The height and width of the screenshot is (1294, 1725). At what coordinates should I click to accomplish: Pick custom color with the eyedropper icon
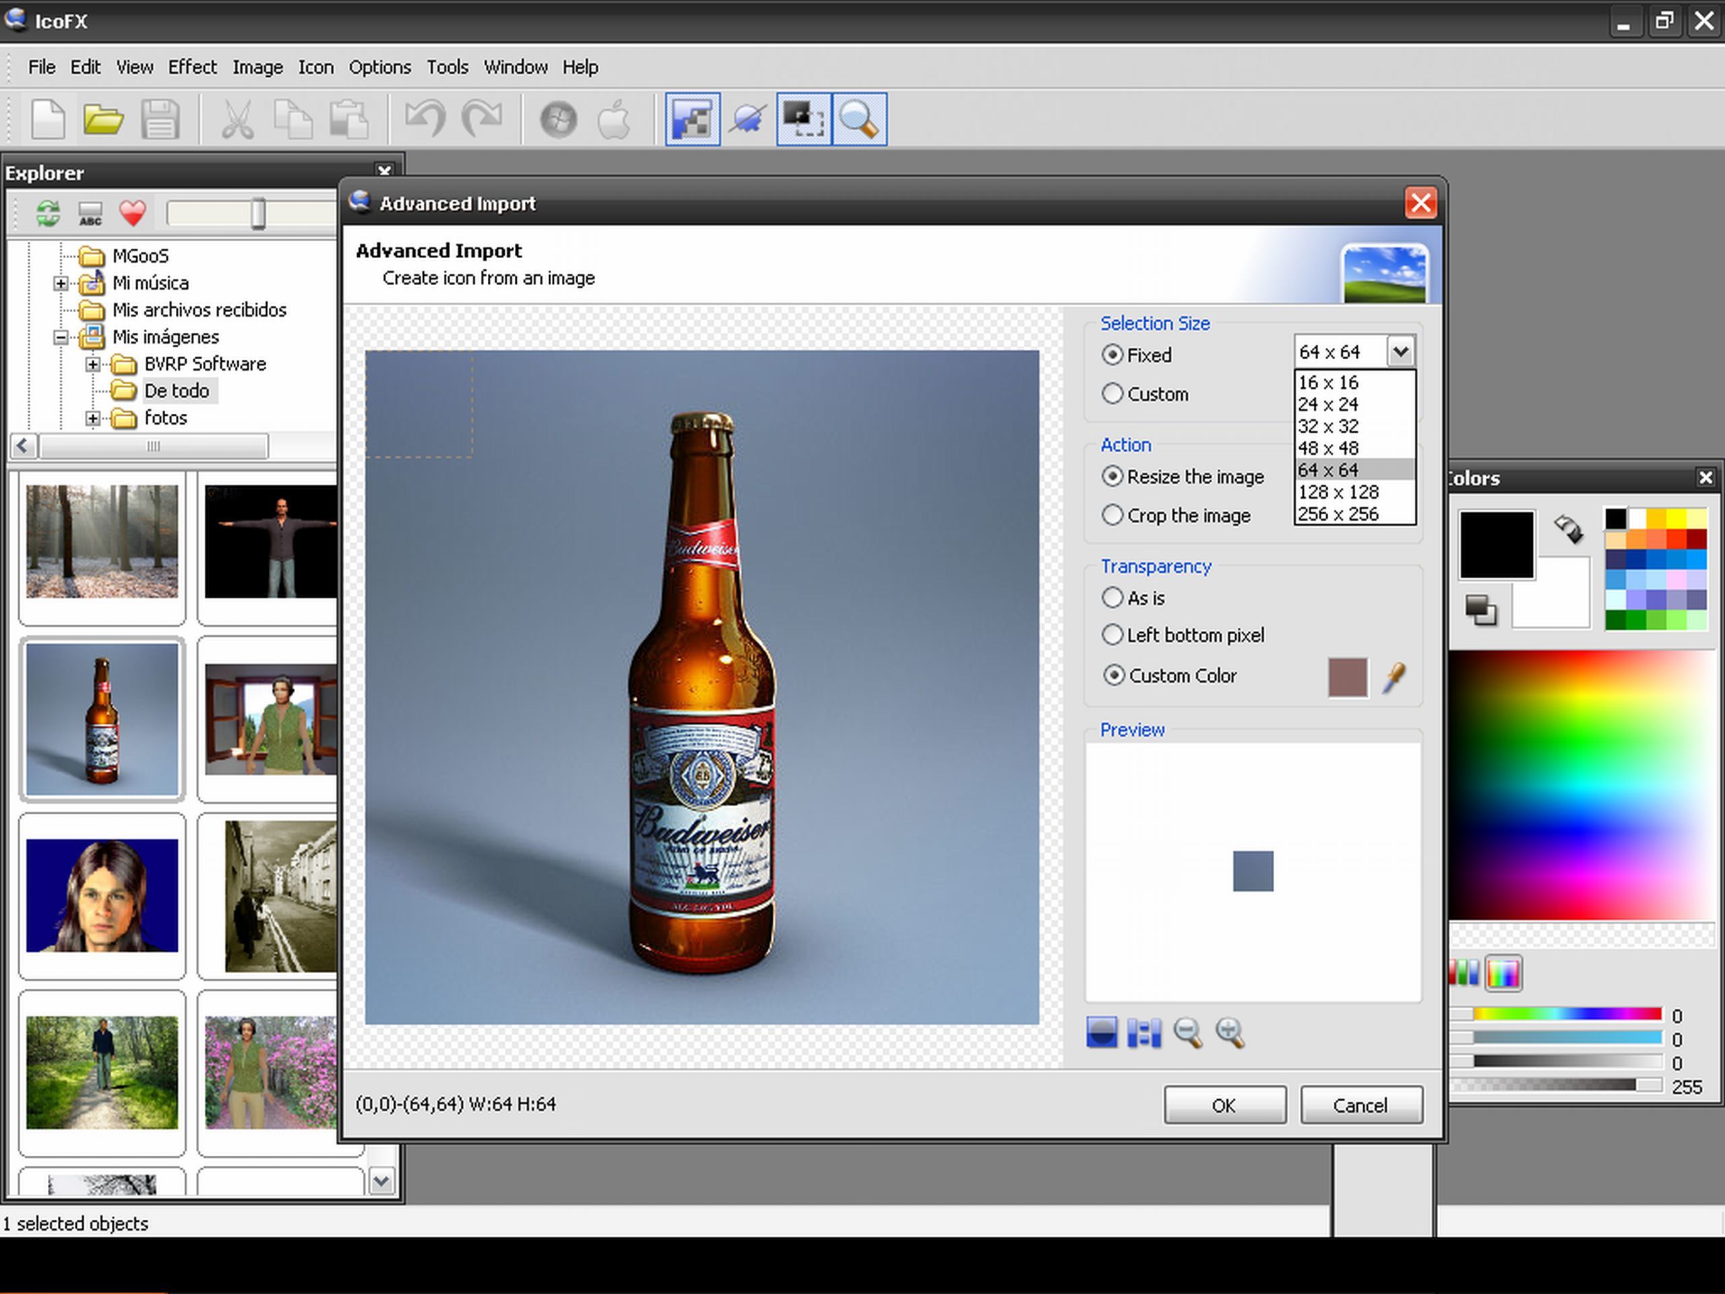tap(1394, 677)
